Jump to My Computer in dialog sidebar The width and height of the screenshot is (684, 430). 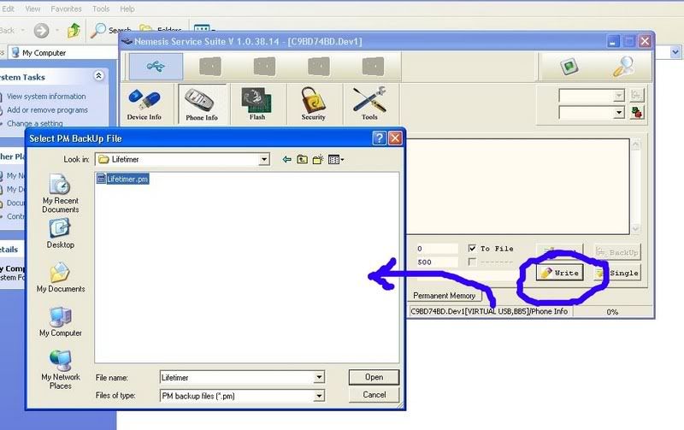click(61, 321)
